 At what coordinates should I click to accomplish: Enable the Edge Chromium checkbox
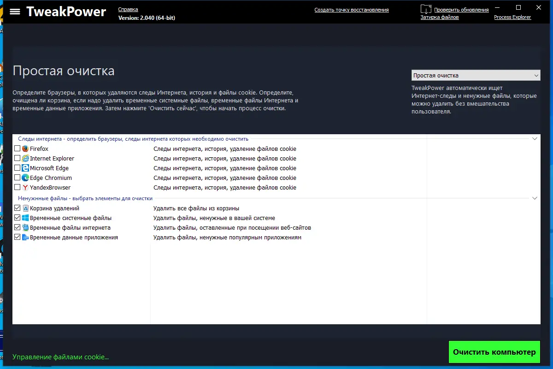(x=18, y=178)
